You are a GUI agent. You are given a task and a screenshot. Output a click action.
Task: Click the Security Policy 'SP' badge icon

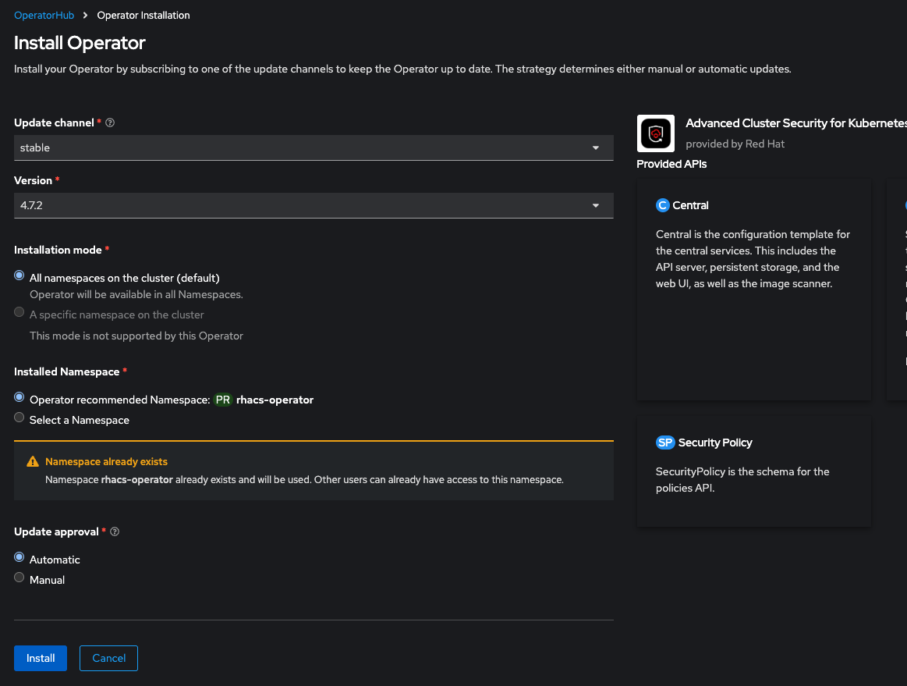tap(665, 443)
